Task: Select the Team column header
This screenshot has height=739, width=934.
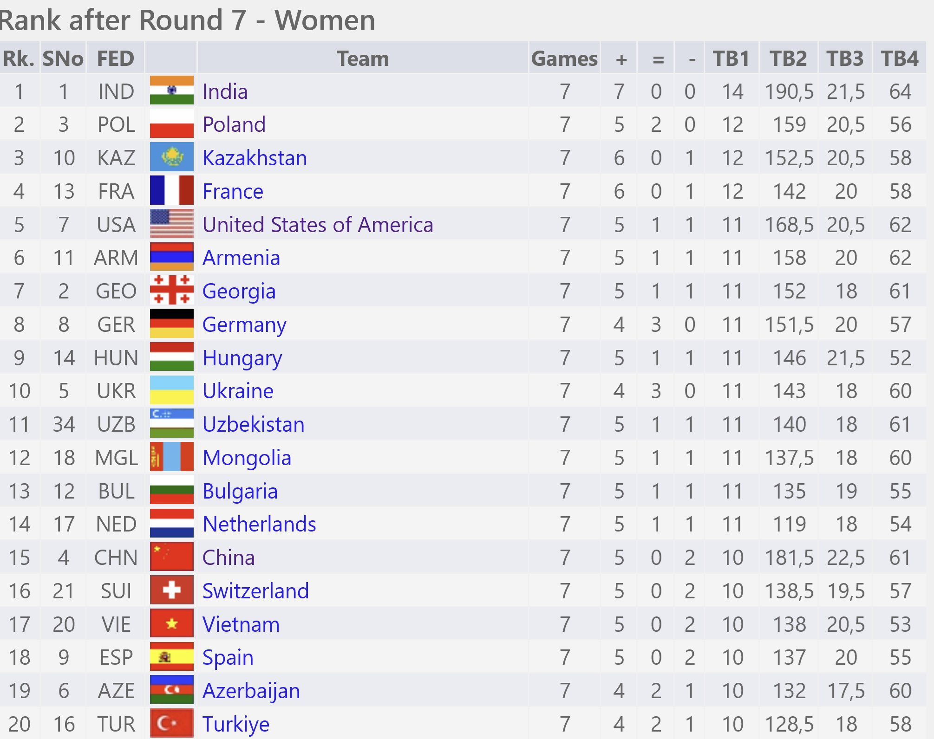Action: point(363,58)
